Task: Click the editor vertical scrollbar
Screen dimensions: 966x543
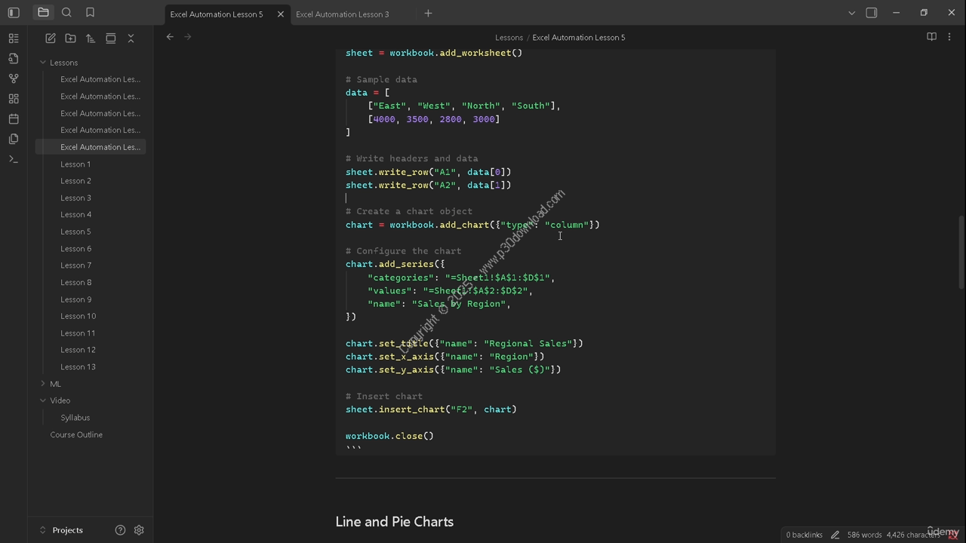Action: pos(961,253)
